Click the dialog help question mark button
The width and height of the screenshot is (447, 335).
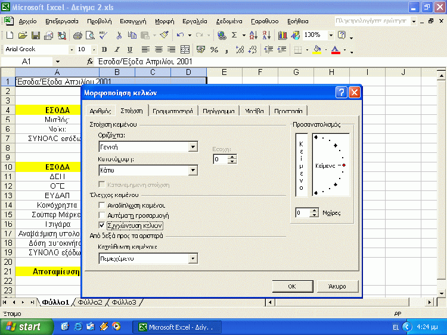pyautogui.click(x=342, y=92)
